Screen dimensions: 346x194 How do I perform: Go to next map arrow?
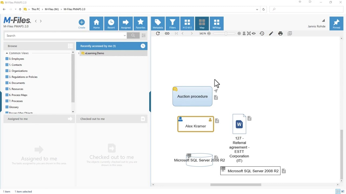point(192,33)
